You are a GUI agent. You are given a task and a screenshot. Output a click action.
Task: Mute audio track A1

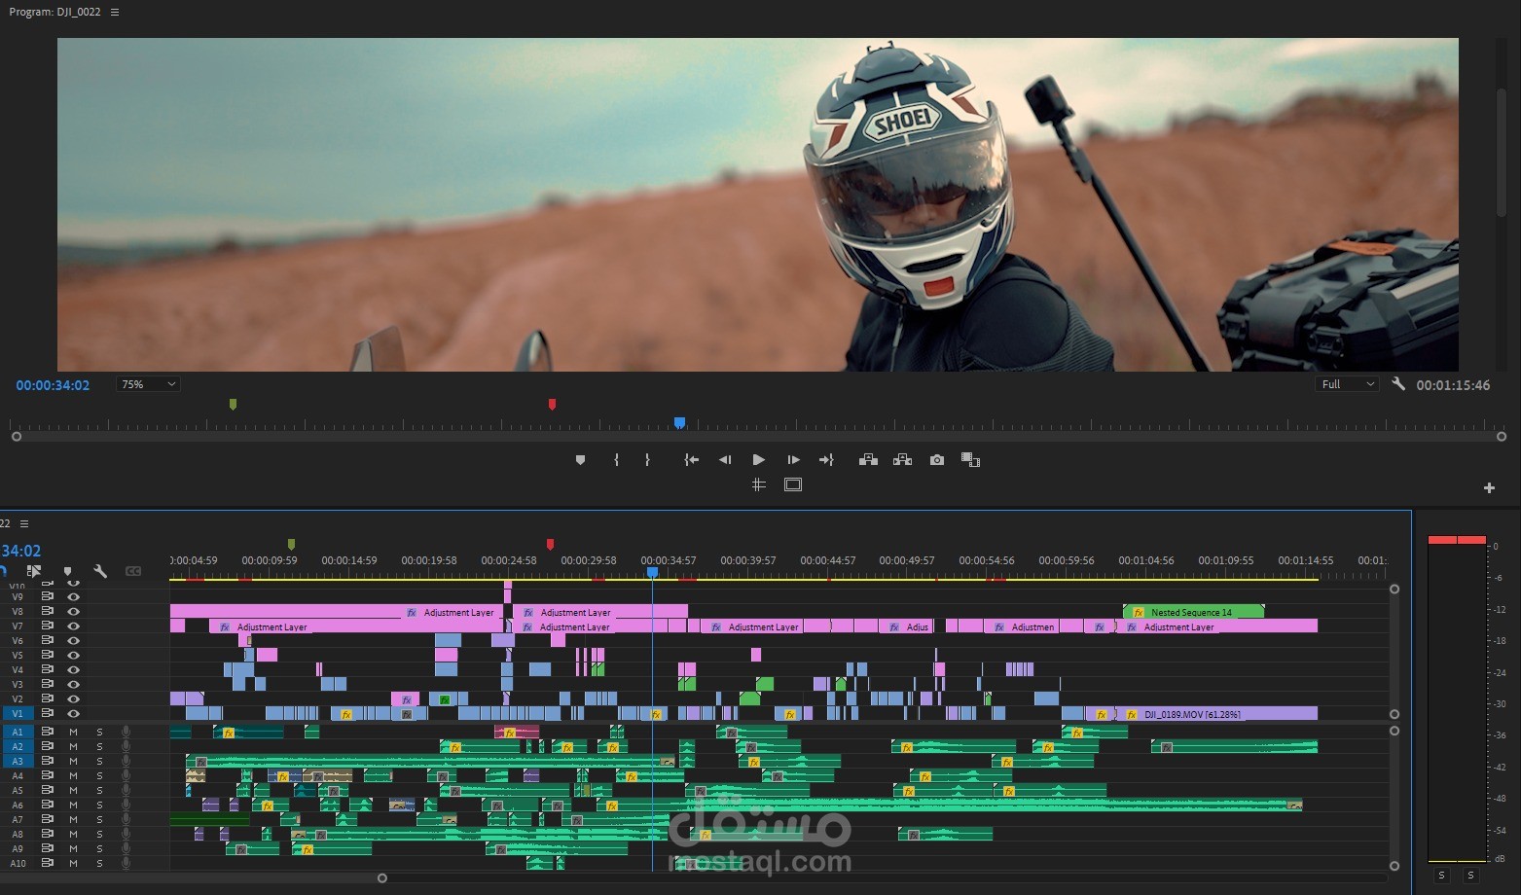pyautogui.click(x=73, y=733)
